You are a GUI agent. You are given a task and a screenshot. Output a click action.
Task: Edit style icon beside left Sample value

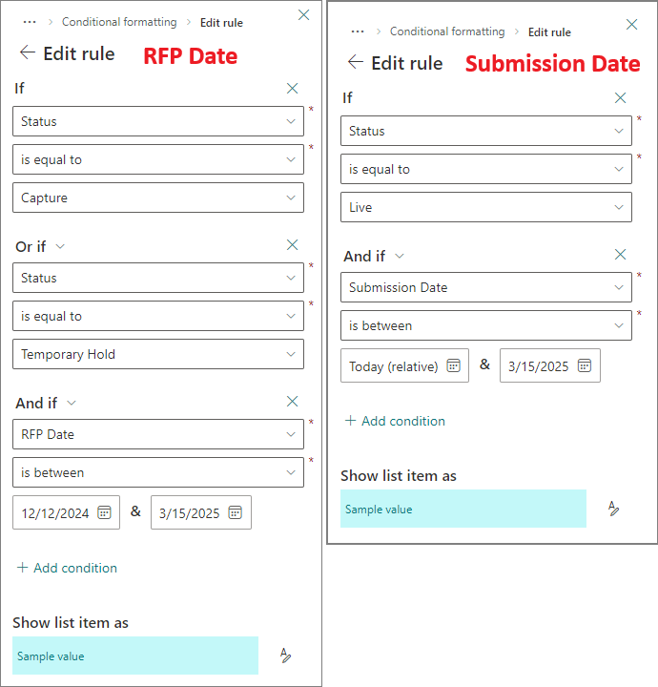point(285,656)
